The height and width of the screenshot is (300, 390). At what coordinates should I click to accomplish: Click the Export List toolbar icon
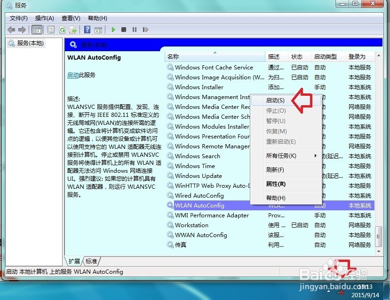coord(73,30)
